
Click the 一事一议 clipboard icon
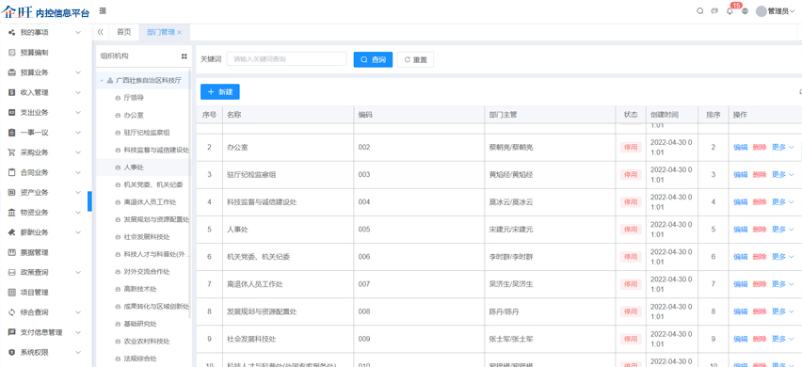(11, 133)
